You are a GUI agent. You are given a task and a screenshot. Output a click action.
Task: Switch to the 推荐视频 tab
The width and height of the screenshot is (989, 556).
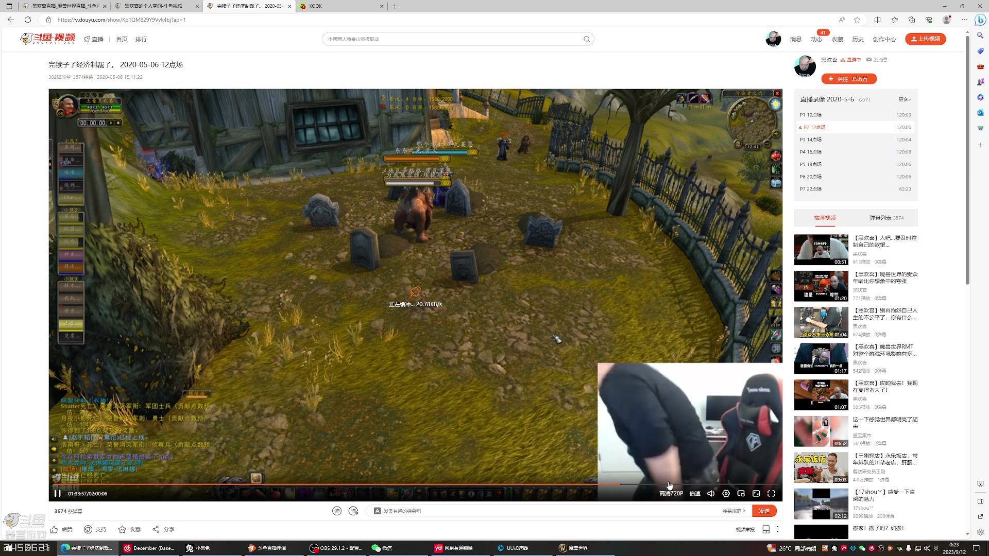coord(825,218)
